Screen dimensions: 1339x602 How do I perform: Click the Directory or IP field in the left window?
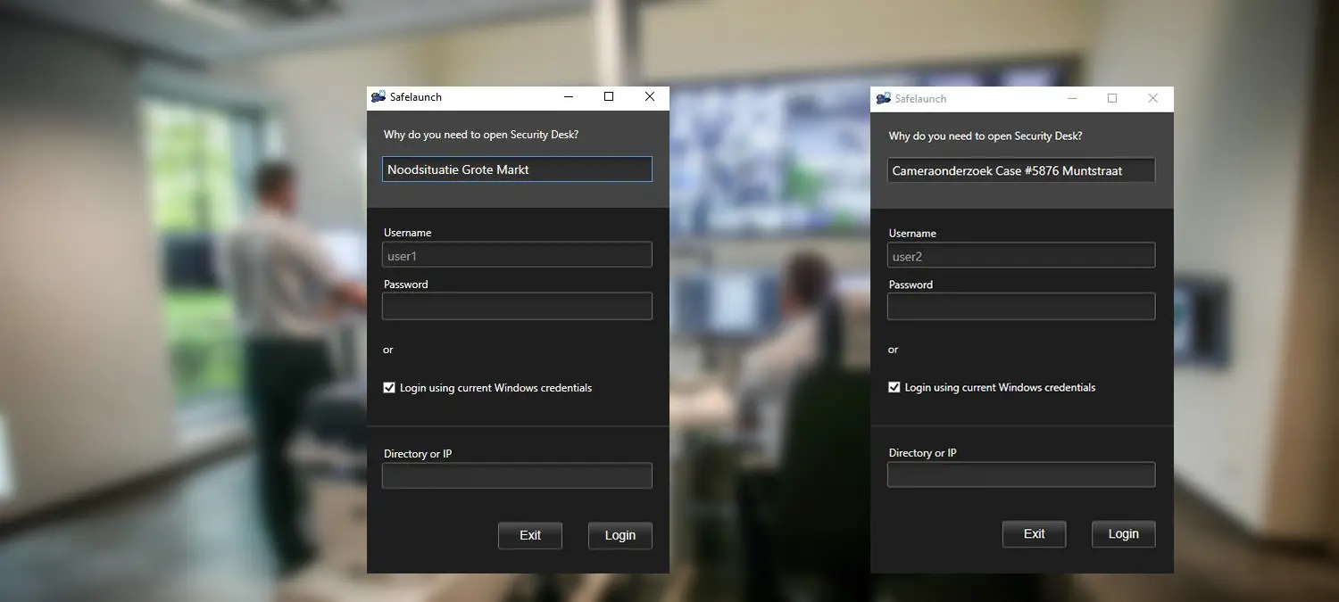[x=517, y=475]
